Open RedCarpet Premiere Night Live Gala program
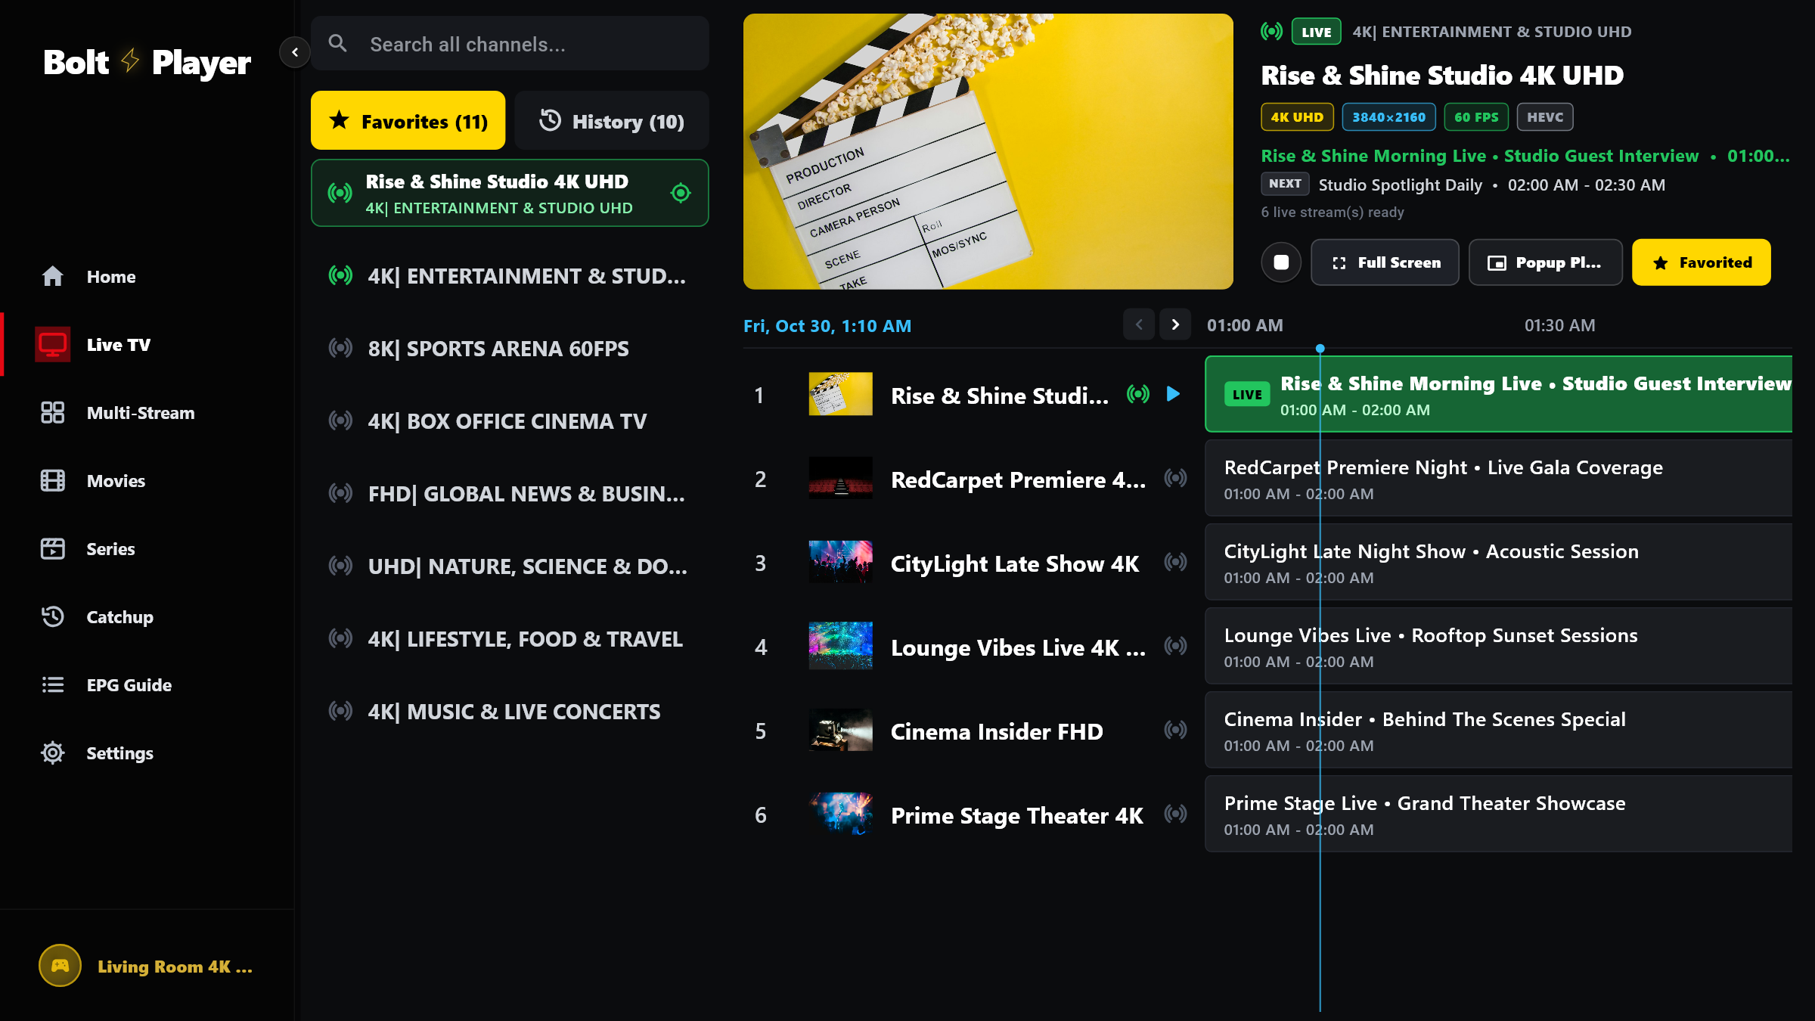1815x1021 pixels. pyautogui.click(x=1498, y=478)
